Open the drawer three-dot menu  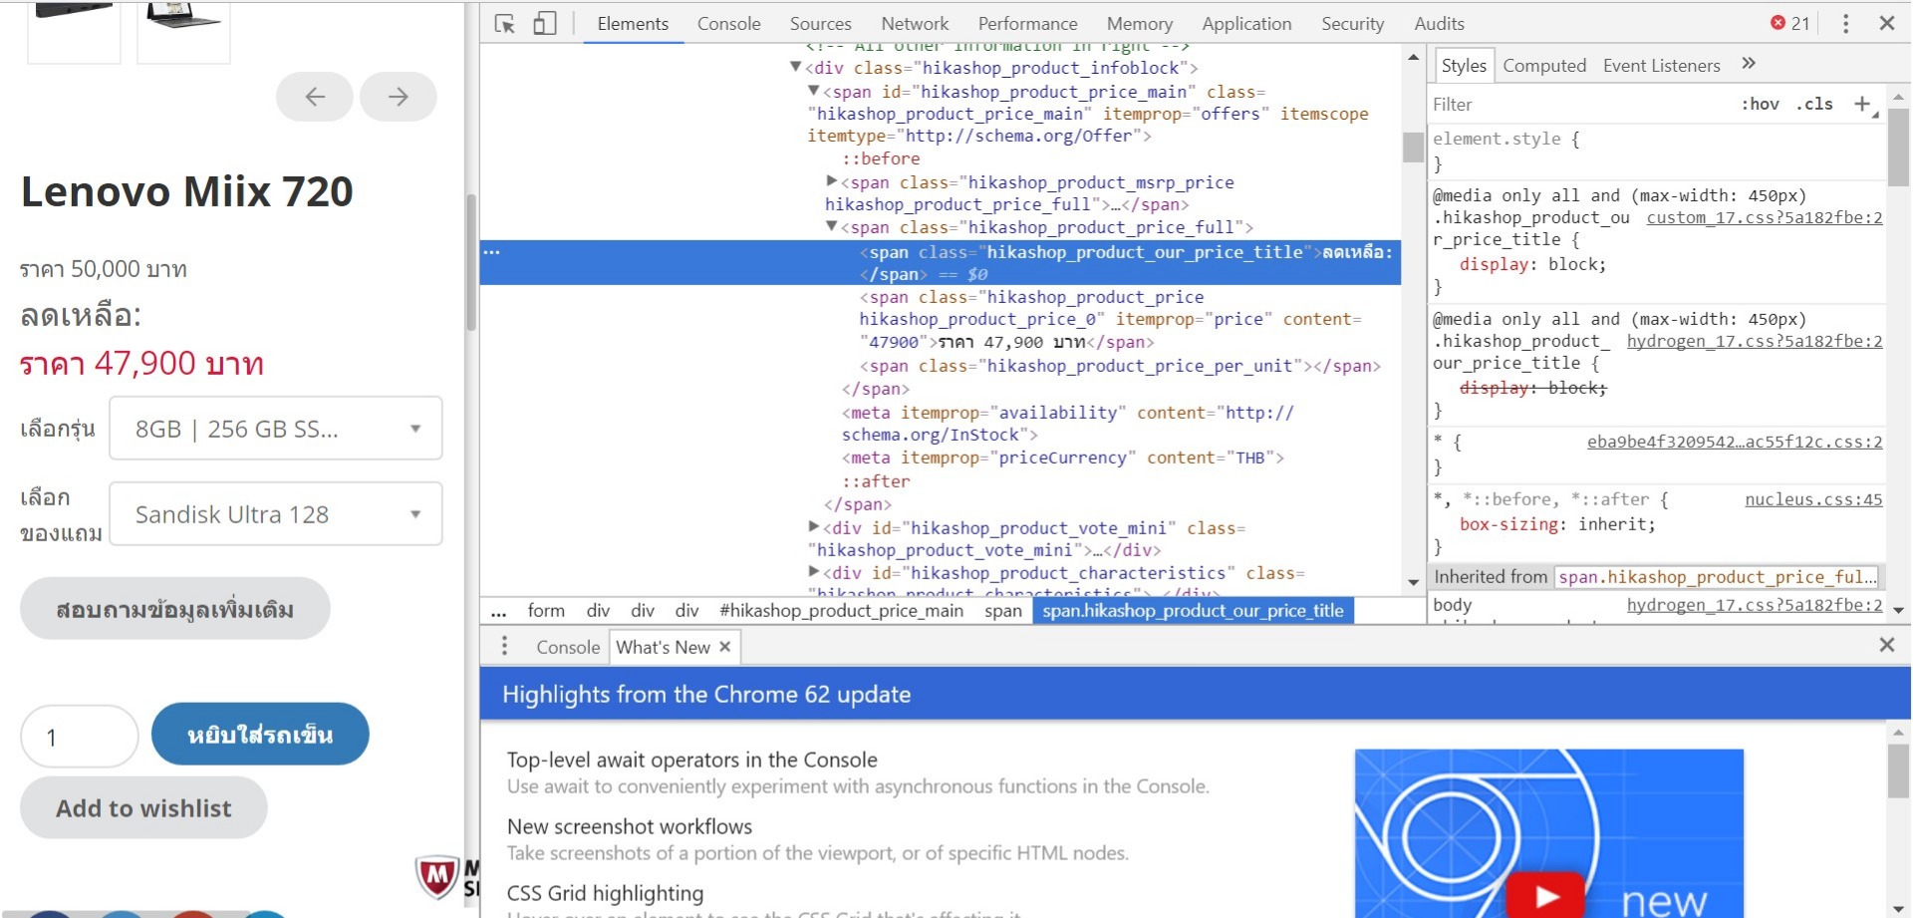click(504, 646)
